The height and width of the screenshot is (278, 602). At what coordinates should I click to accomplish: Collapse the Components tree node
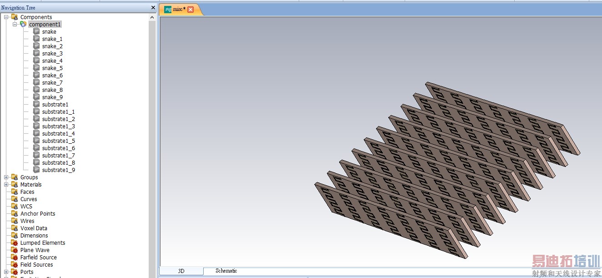pos(6,17)
